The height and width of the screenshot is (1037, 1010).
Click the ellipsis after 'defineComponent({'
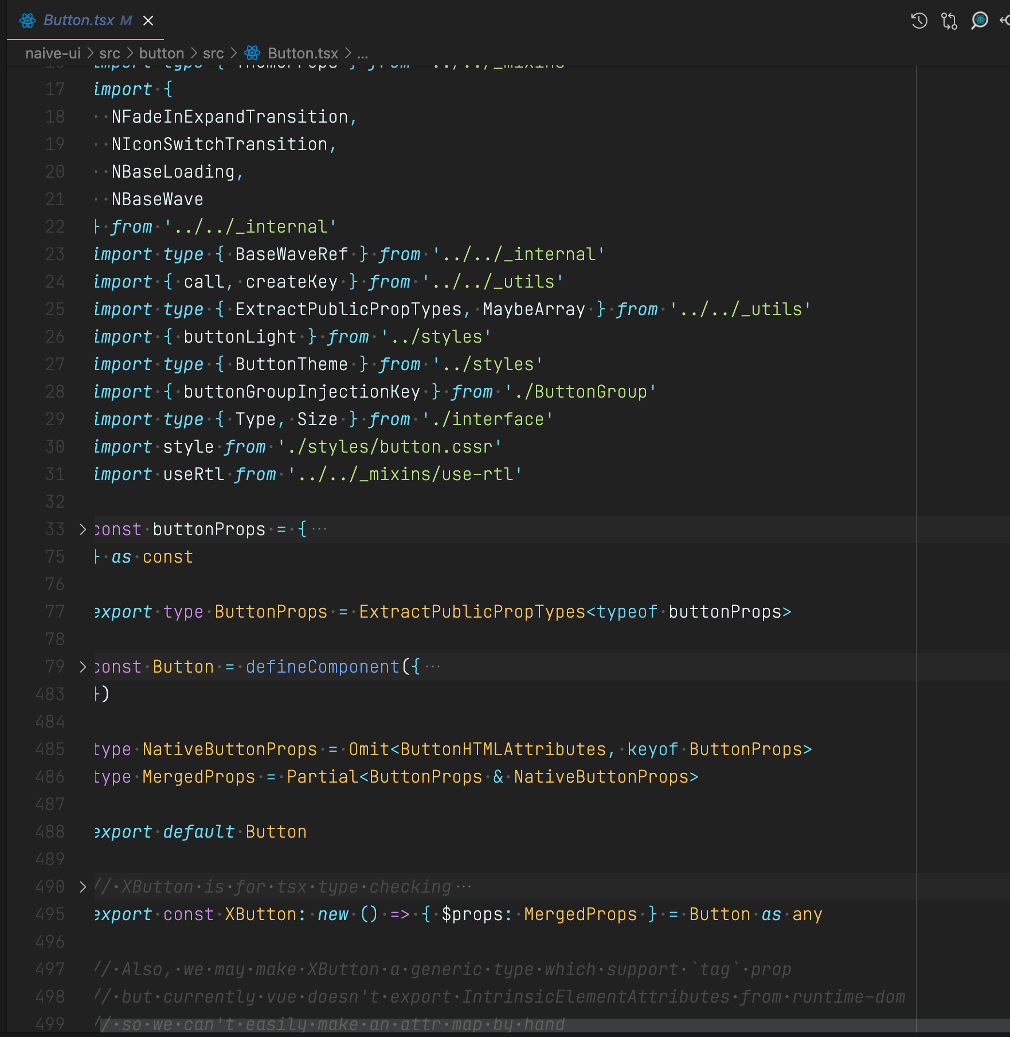[433, 667]
